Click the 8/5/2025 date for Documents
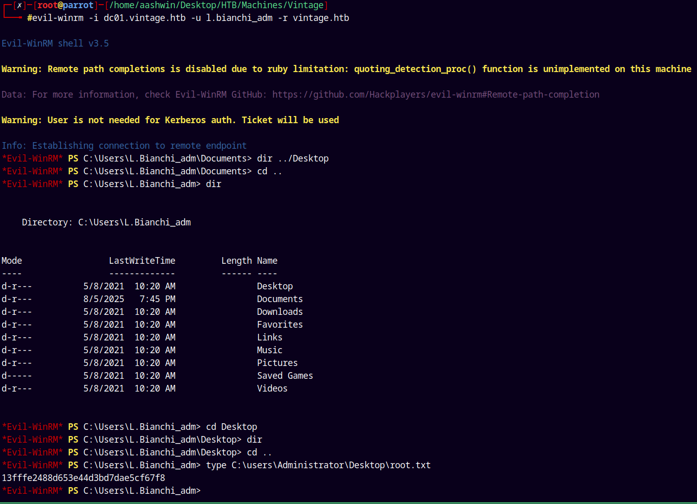 (x=104, y=299)
